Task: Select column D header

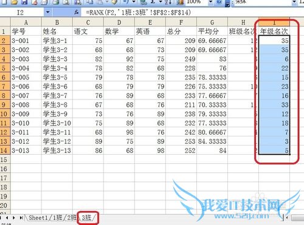Action: click(119, 22)
